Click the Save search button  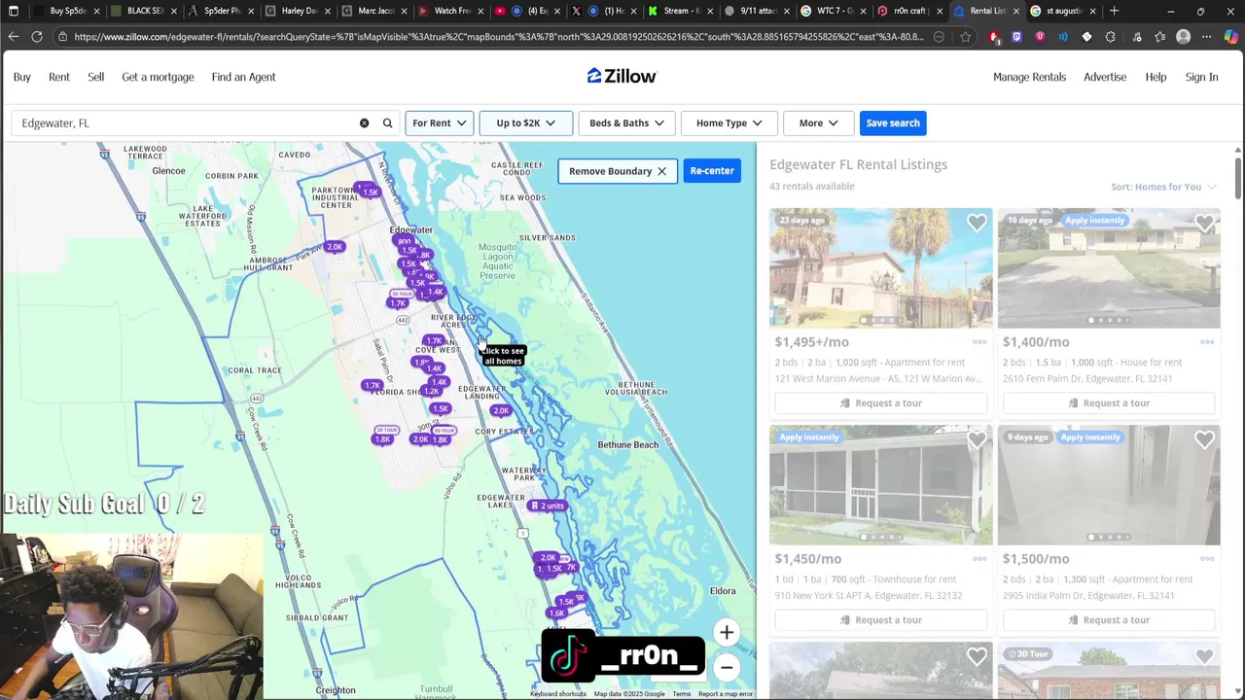[893, 123]
